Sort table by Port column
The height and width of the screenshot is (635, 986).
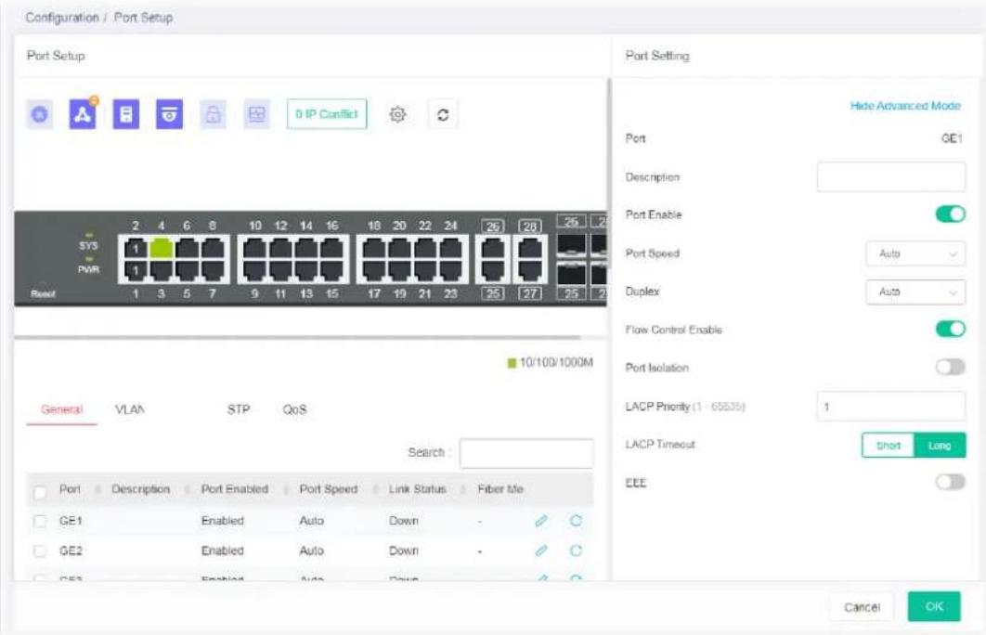[97, 490]
